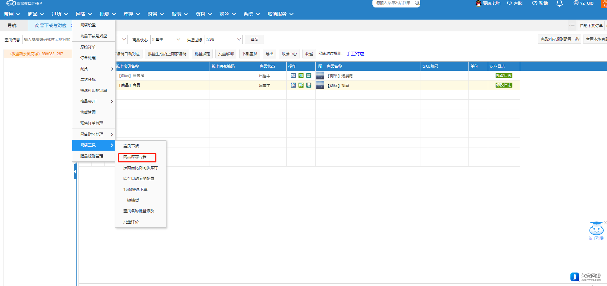Open the 快速过滤 dropdown showing 全部

point(224,40)
